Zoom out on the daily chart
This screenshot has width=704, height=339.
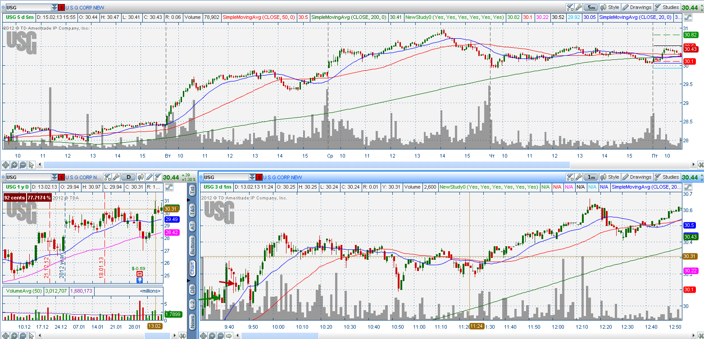point(23,335)
